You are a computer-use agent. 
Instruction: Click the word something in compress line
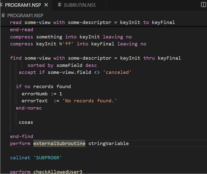(x=49, y=37)
